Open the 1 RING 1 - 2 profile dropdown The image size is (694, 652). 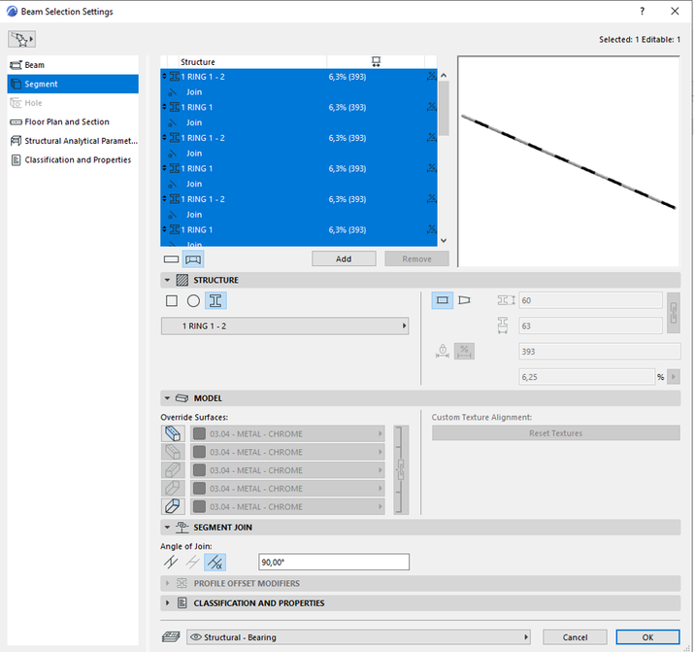pos(284,326)
